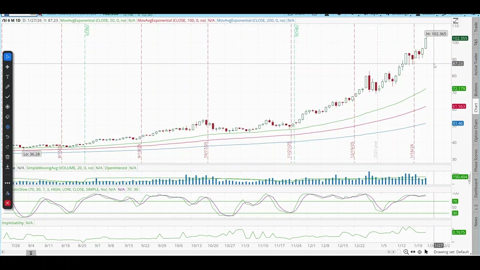Click the /SI 6 M 1D chart label
The height and width of the screenshot is (270, 480).
pos(11,20)
